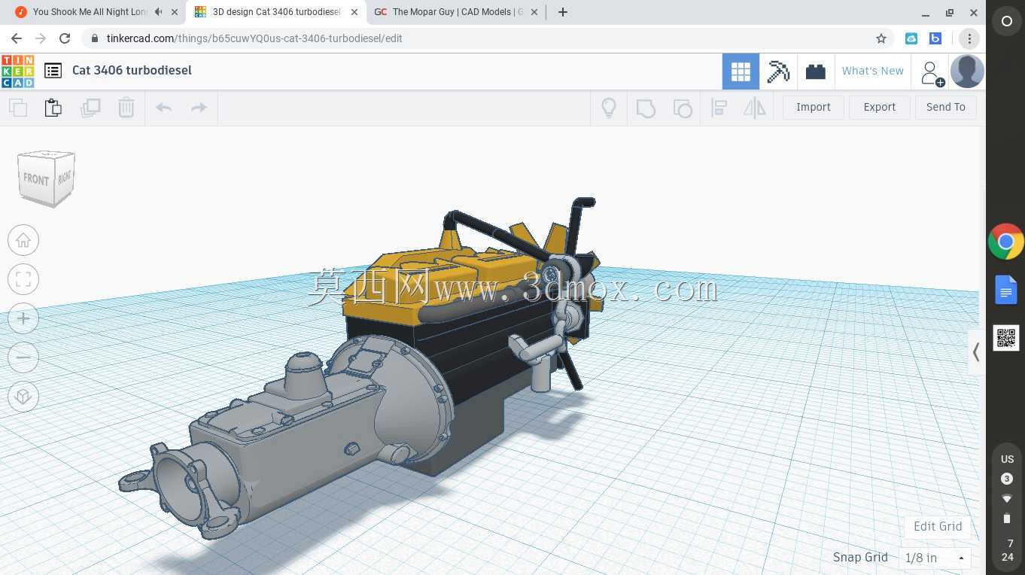Zoom in with plus button
The height and width of the screenshot is (575, 1025).
[23, 318]
